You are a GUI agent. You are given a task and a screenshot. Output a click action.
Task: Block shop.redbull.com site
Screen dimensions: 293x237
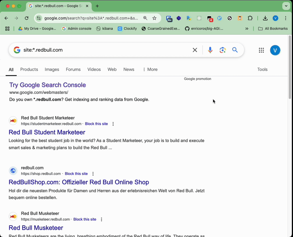(x=76, y=174)
